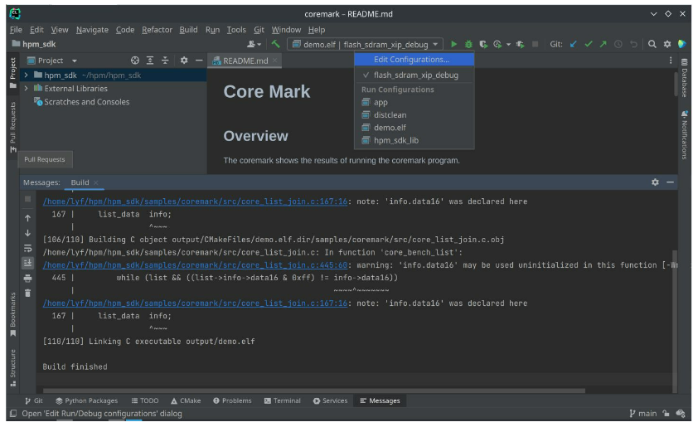Image resolution: width=698 pixels, height=427 pixels.
Task: Click the green Run button
Action: [453, 44]
